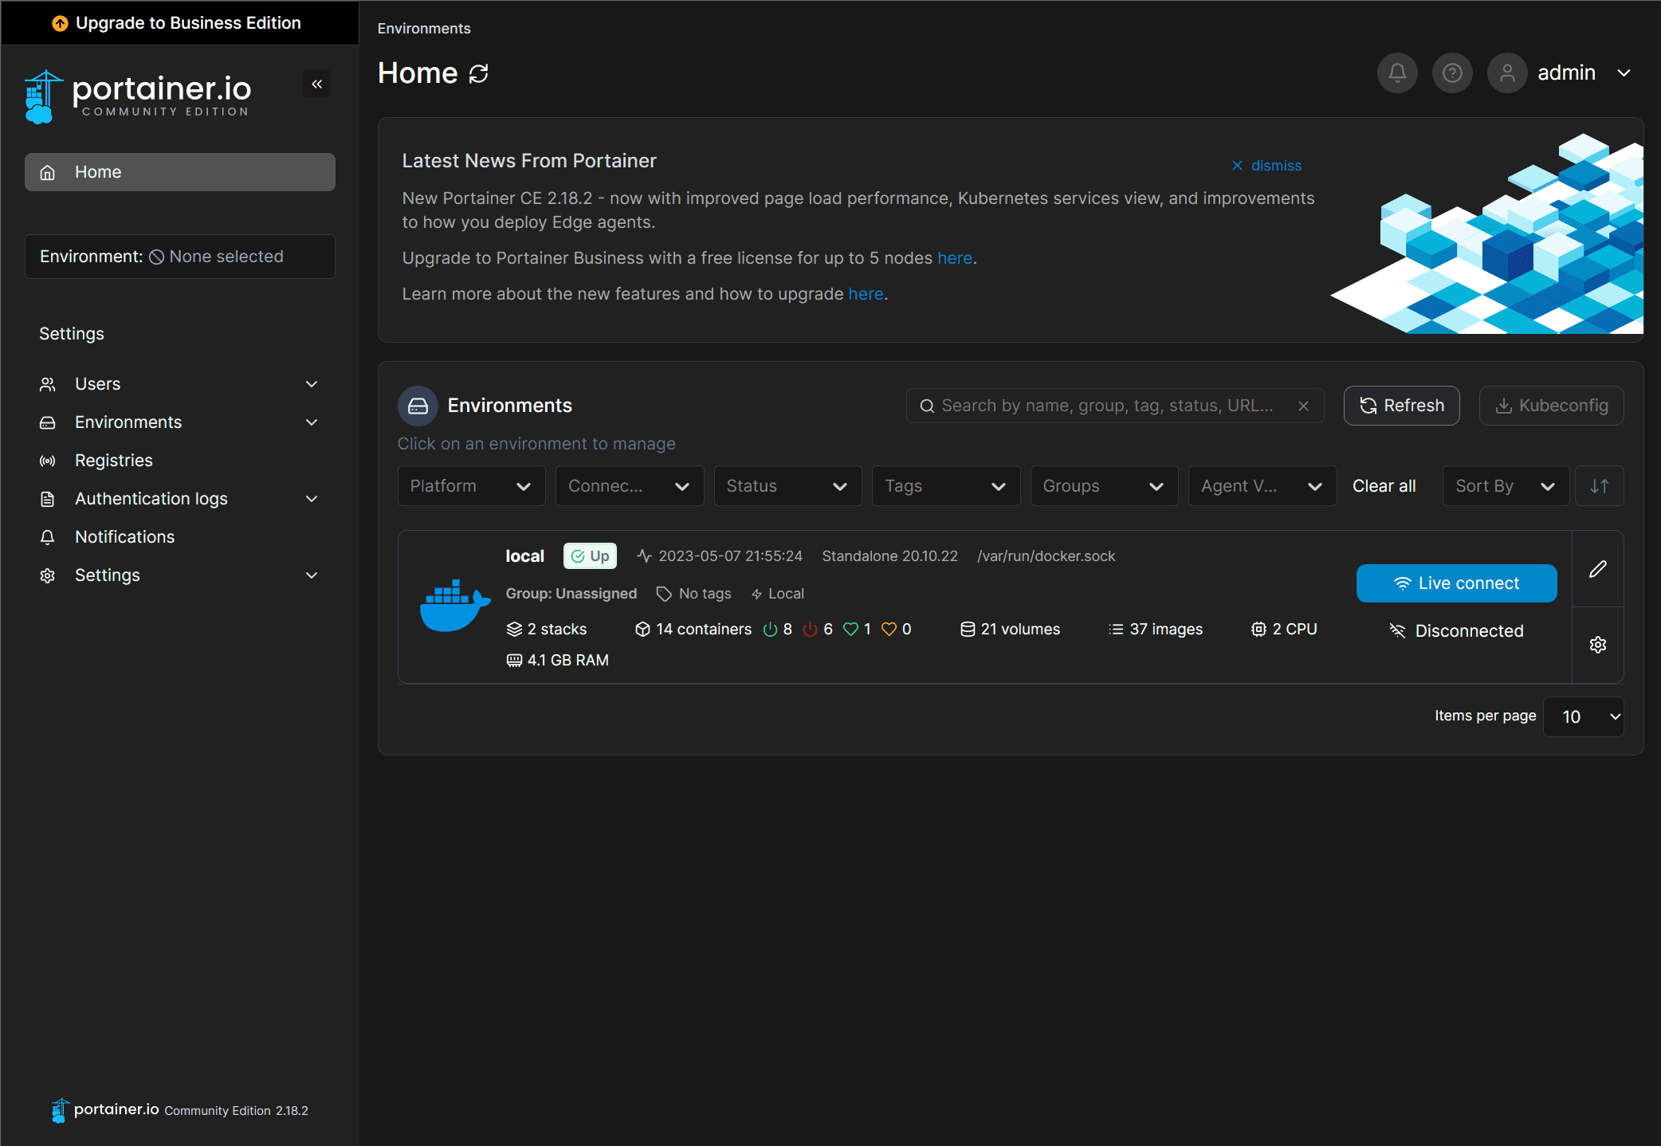This screenshot has width=1661, height=1146.
Task: Open the Platform filter dropdown
Action: (x=470, y=486)
